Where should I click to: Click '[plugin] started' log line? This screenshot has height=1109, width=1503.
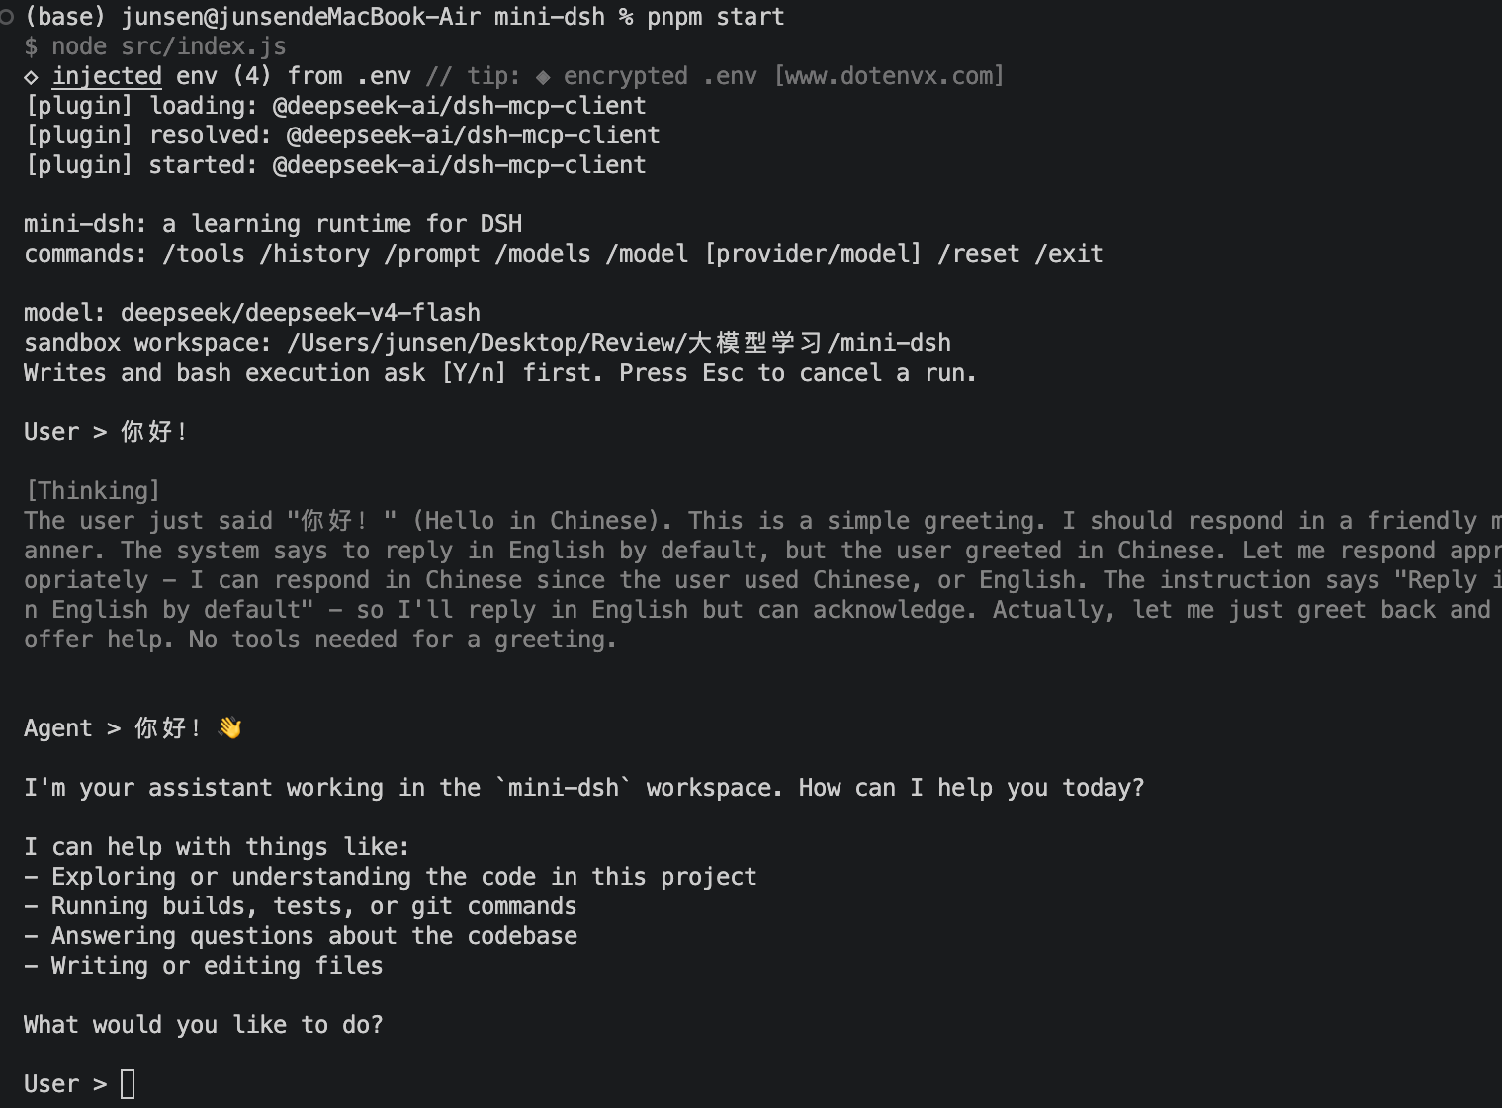coord(335,165)
